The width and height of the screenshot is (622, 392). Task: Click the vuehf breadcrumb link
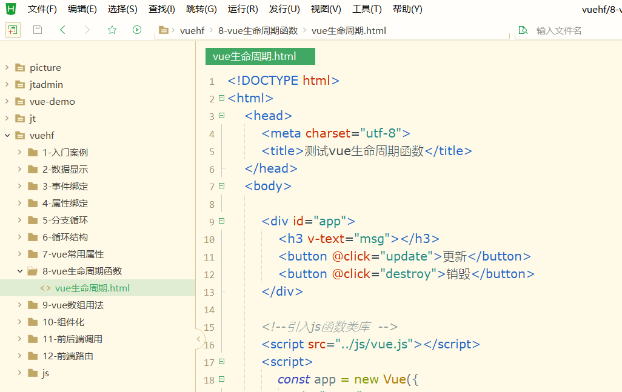pyautogui.click(x=192, y=30)
